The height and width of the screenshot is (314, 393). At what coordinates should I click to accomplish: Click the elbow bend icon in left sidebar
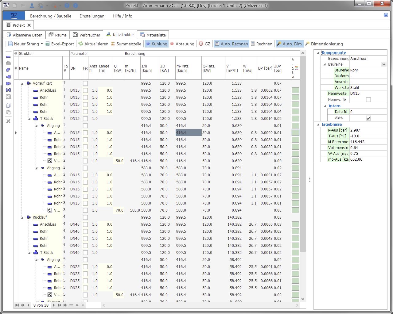point(8,70)
